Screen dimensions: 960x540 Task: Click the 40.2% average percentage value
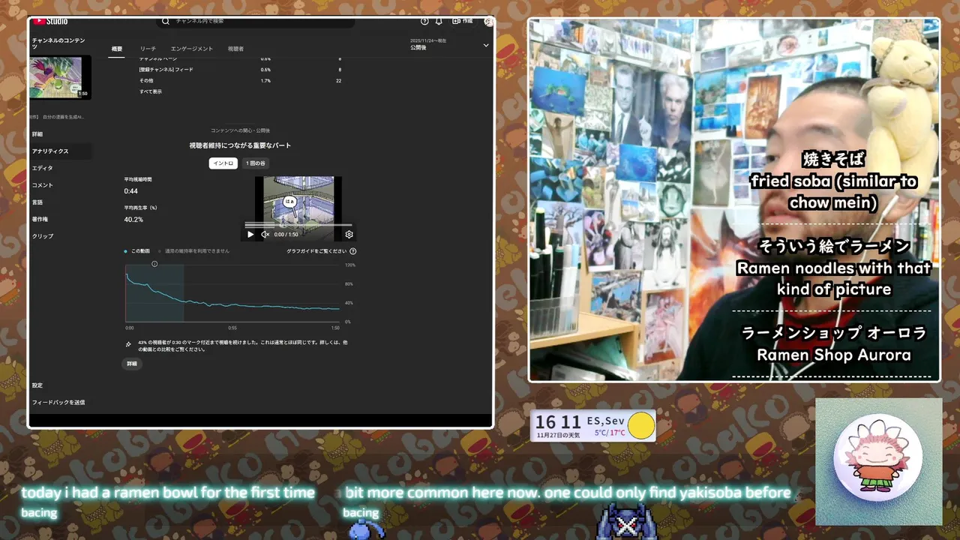pyautogui.click(x=133, y=220)
